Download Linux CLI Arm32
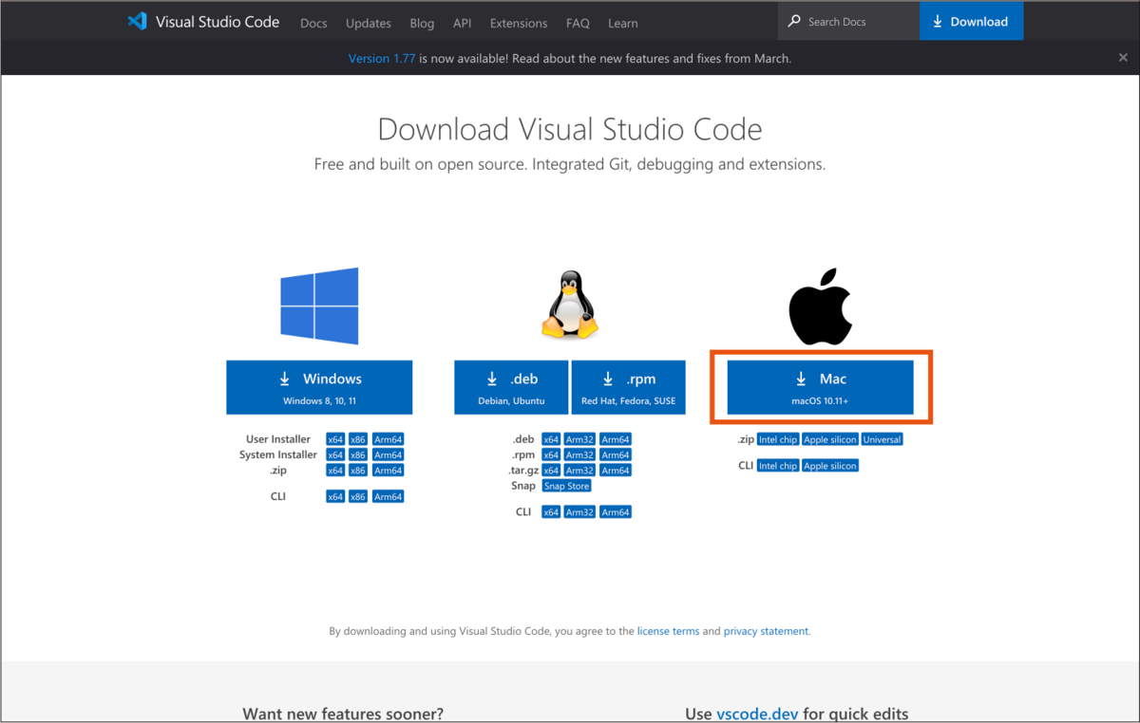The width and height of the screenshot is (1140, 723). (x=580, y=512)
